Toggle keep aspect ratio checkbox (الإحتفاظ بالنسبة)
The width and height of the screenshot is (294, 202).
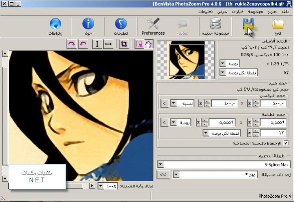tap(286, 143)
